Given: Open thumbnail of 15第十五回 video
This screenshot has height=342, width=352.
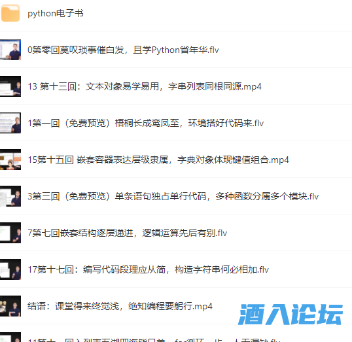Looking at the screenshot, I should (10, 160).
